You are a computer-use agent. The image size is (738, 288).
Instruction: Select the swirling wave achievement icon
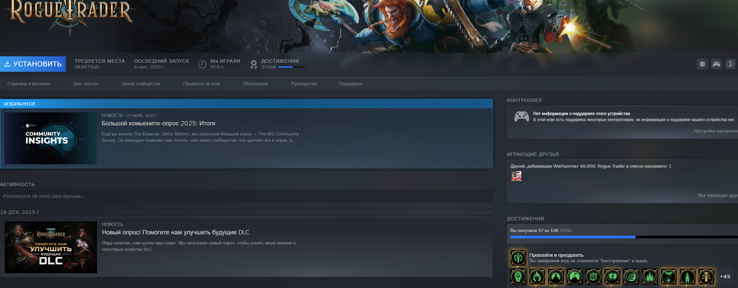point(631,277)
